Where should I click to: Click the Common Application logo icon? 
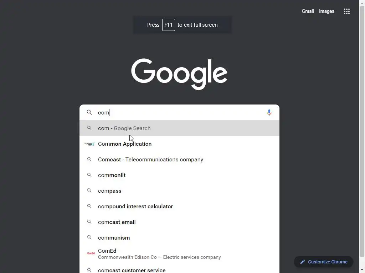point(89,144)
